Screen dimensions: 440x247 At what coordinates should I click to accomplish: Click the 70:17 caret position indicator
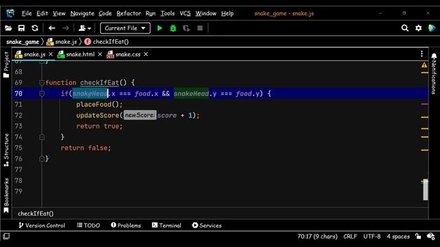[x=318, y=237]
